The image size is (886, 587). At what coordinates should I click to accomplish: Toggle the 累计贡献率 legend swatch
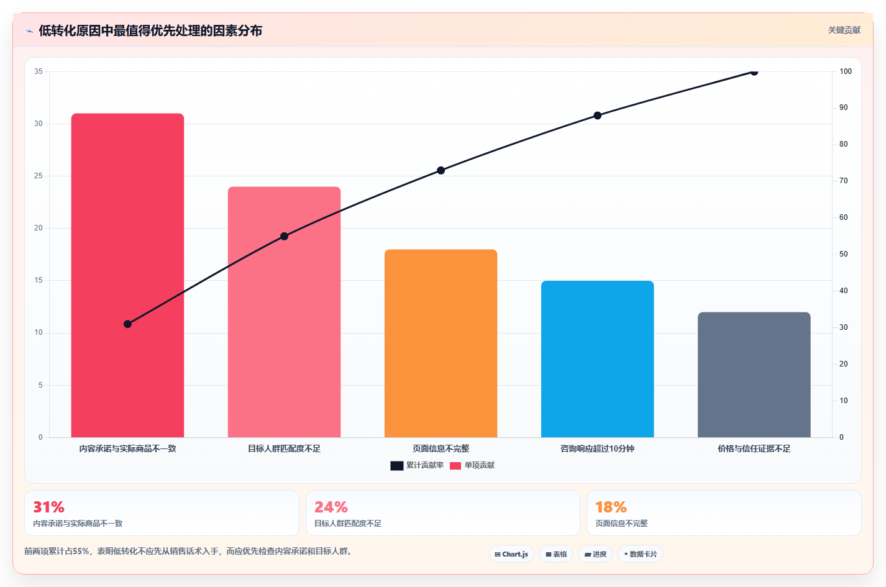point(397,466)
